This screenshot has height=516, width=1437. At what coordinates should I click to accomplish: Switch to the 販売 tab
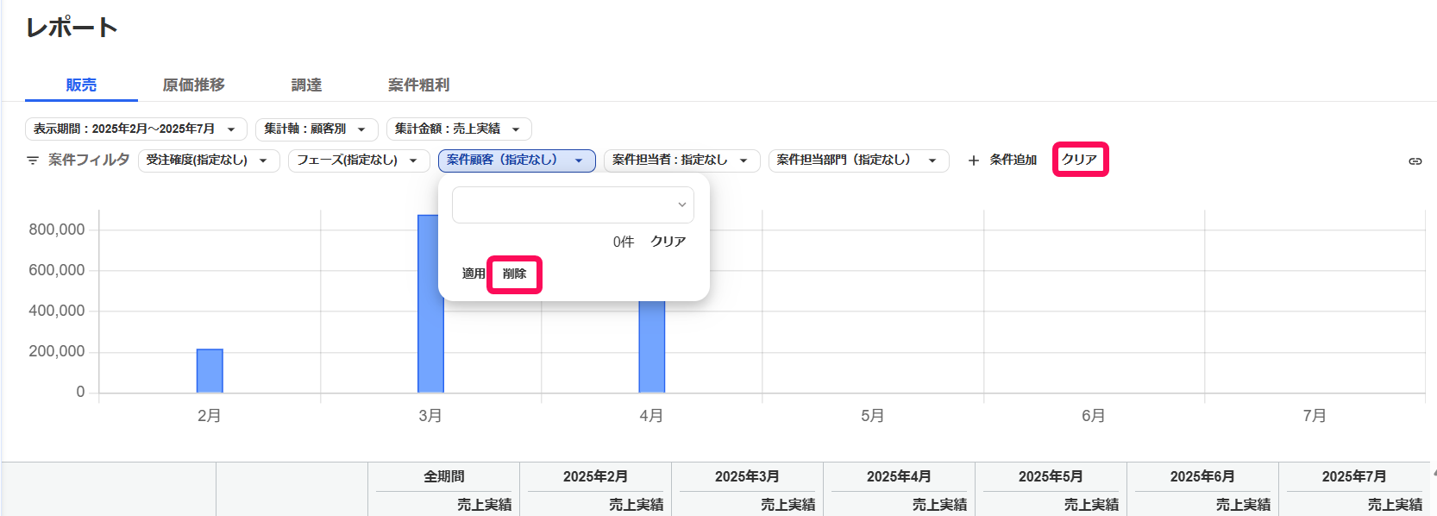click(x=81, y=85)
